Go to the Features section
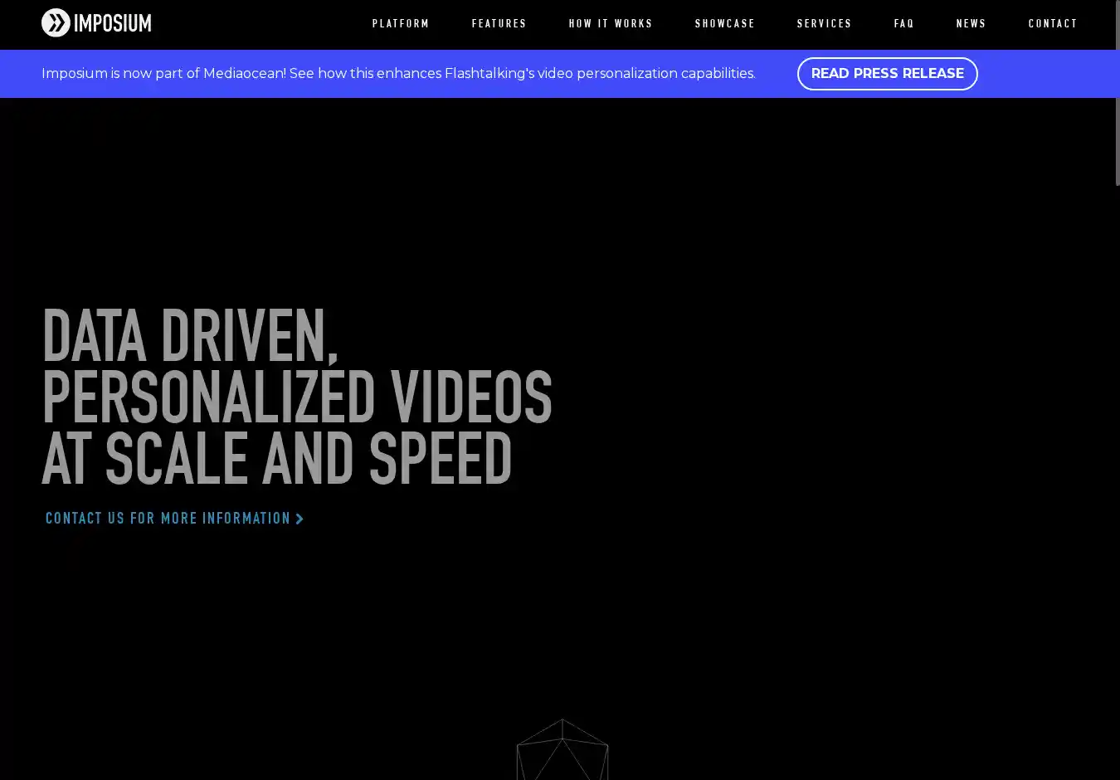 click(499, 24)
